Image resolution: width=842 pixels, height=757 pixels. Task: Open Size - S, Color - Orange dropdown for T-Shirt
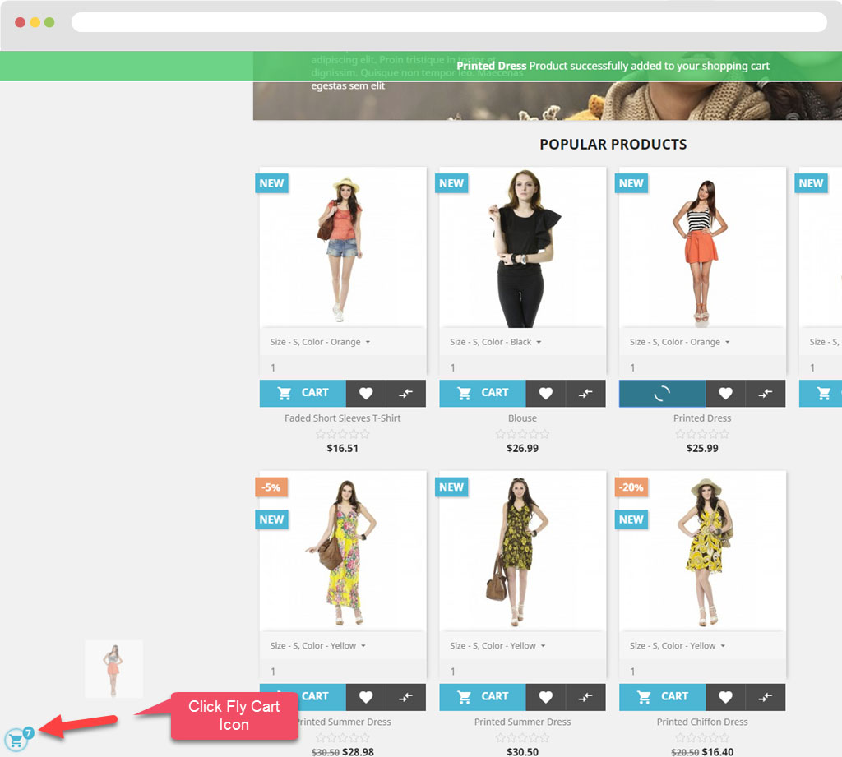point(343,342)
